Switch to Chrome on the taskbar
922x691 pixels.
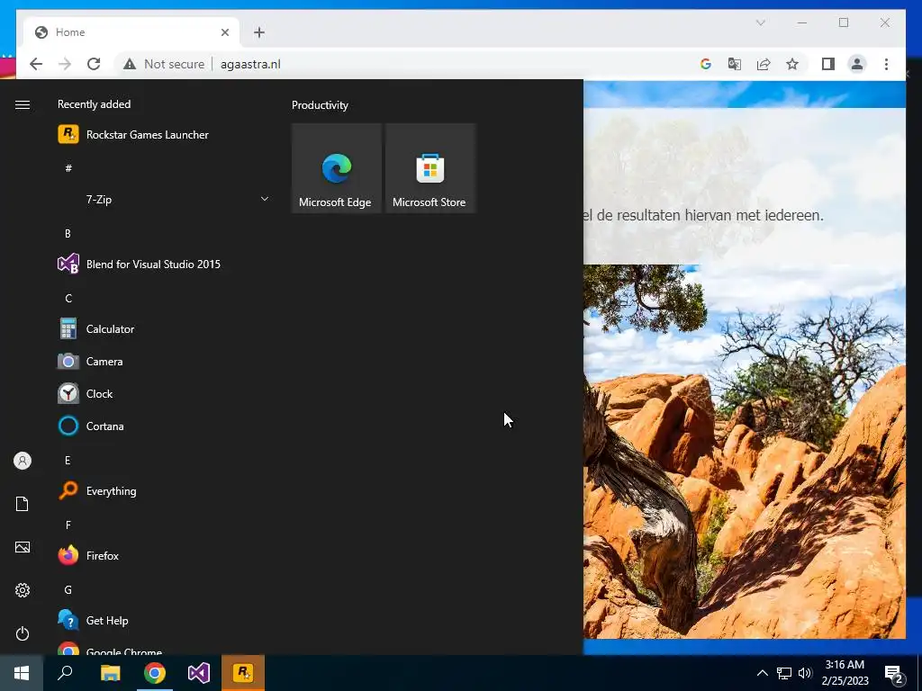click(x=155, y=673)
